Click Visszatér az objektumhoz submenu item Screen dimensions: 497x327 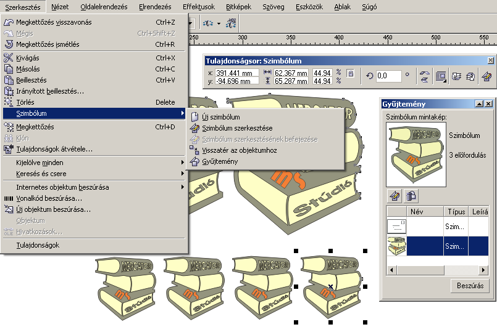pyautogui.click(x=265, y=150)
